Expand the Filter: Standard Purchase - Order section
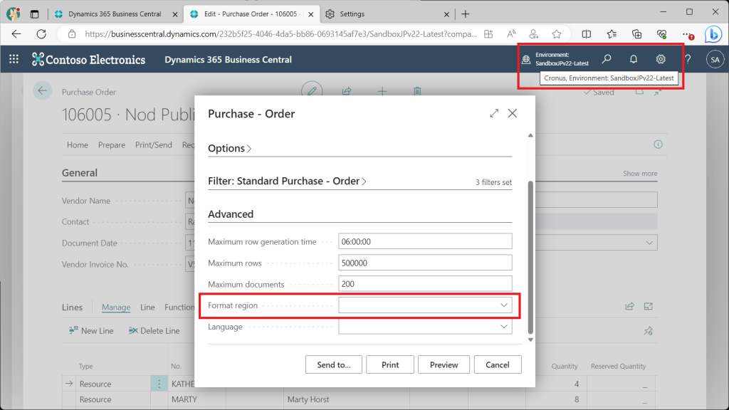Viewport: 729px width, 410px height. pos(288,181)
